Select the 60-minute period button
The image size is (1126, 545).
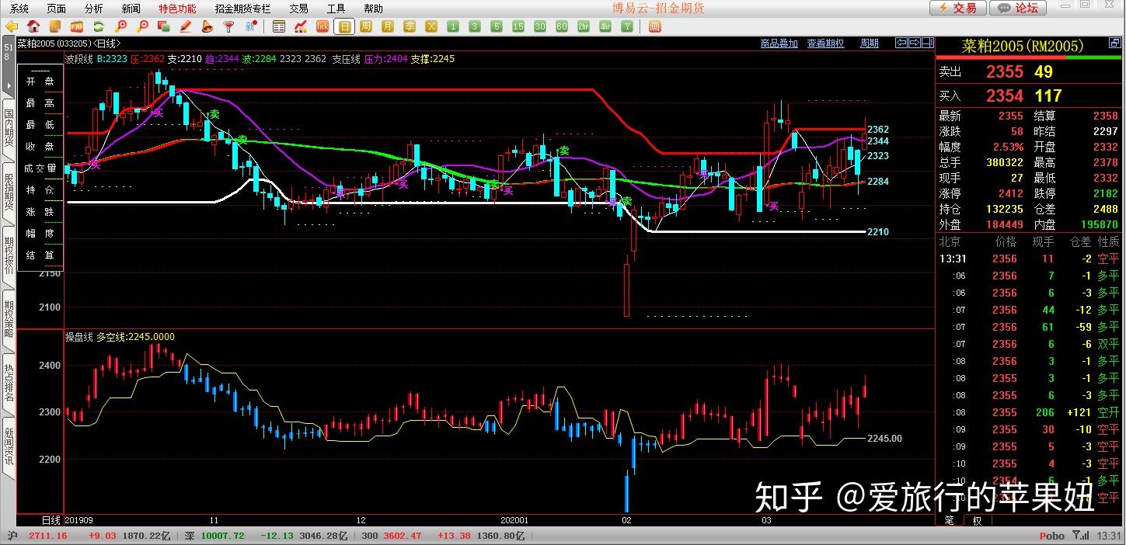pyautogui.click(x=562, y=26)
